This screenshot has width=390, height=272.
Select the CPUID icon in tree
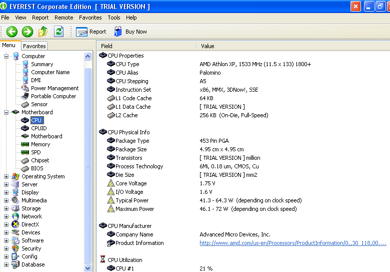pos(25,128)
